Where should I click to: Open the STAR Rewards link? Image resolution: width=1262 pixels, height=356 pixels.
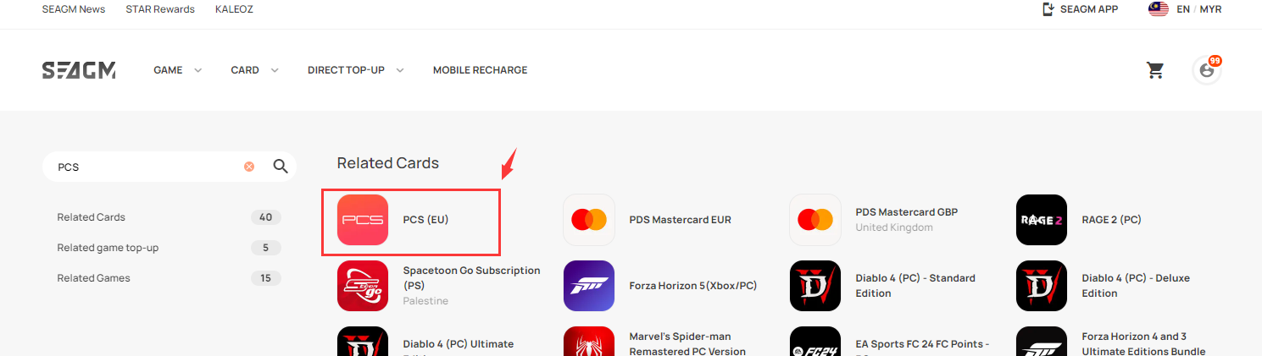coord(160,9)
